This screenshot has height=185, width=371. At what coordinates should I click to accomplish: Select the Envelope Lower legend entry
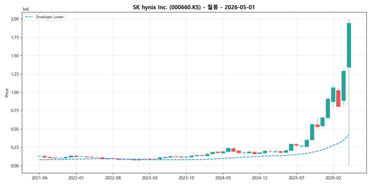[44, 17]
